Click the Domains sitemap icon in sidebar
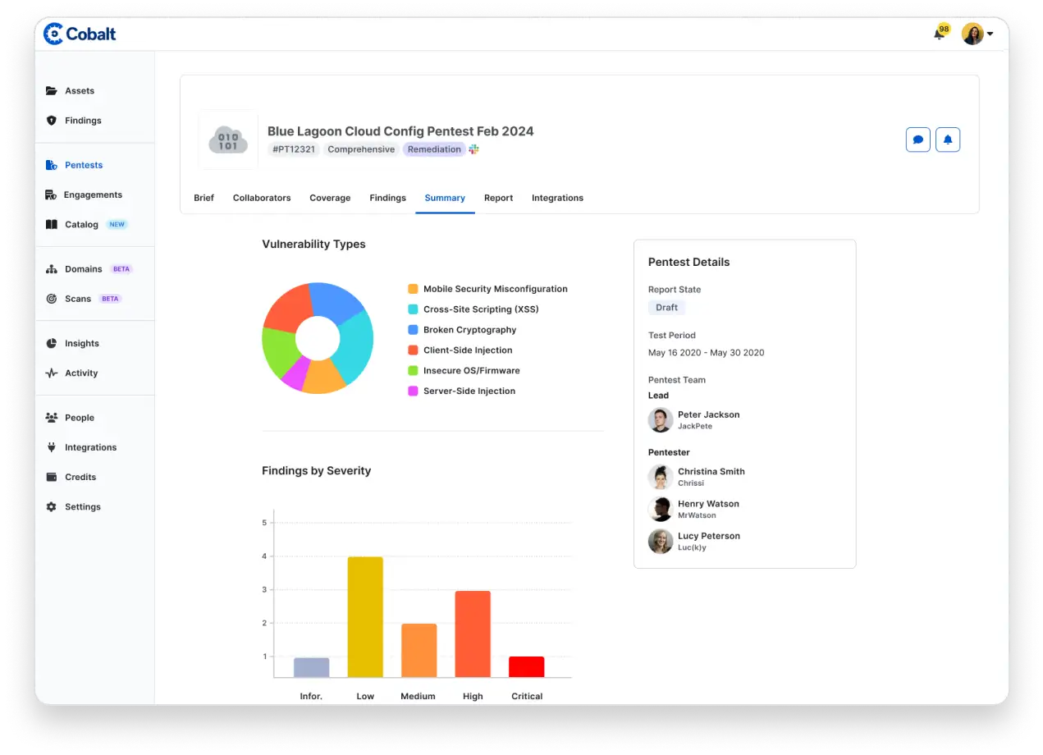This screenshot has height=755, width=1043. click(x=51, y=269)
